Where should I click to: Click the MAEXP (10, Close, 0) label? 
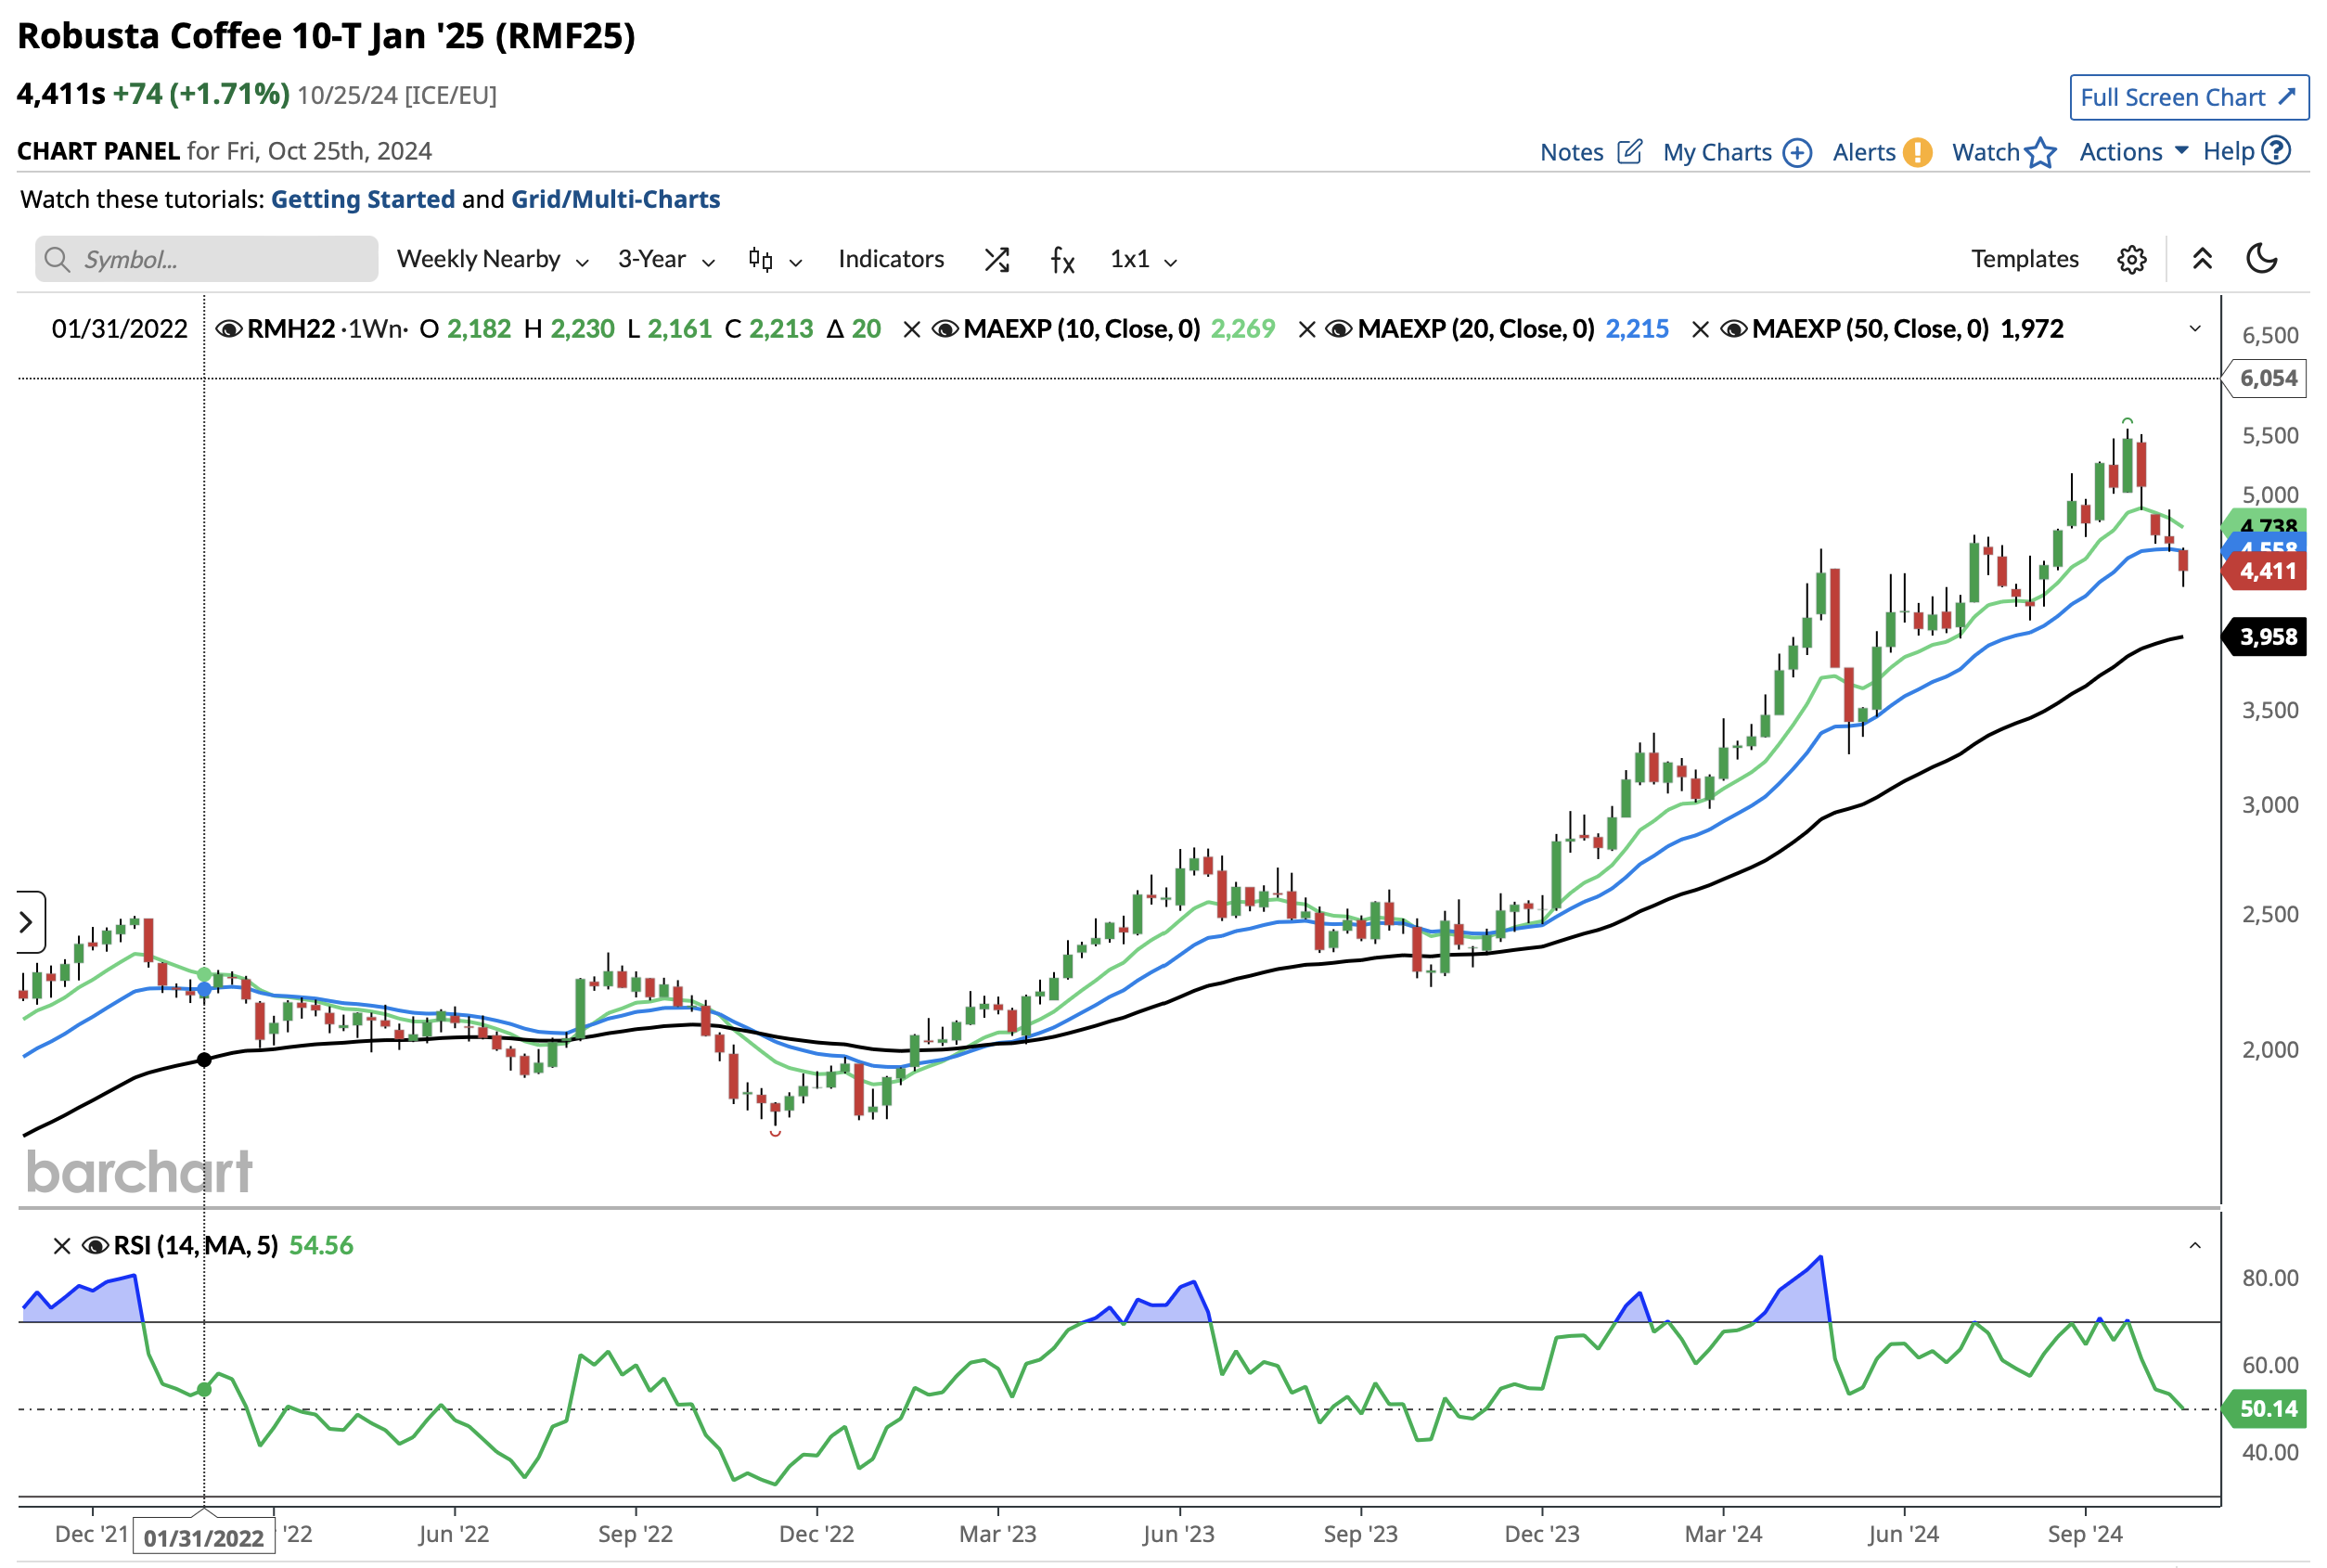(1081, 329)
